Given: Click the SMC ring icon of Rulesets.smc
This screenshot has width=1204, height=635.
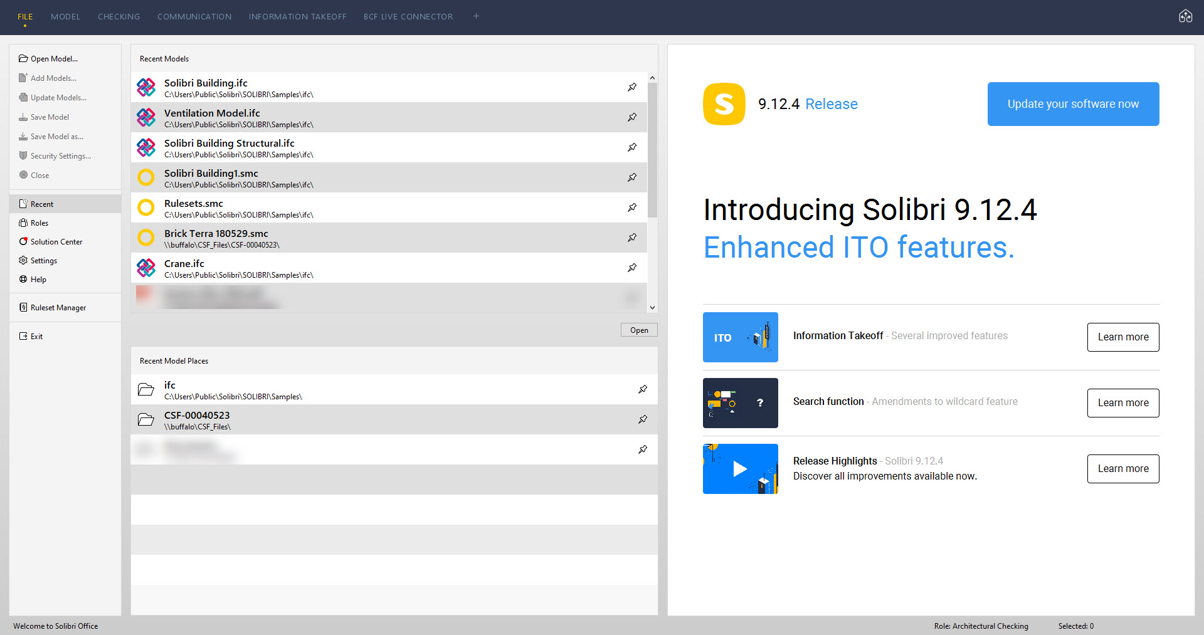Looking at the screenshot, I should pyautogui.click(x=146, y=207).
